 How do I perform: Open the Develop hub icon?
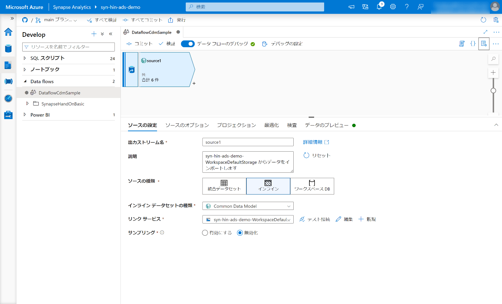click(8, 65)
